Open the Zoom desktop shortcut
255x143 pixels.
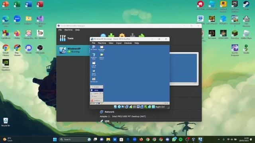point(17,20)
